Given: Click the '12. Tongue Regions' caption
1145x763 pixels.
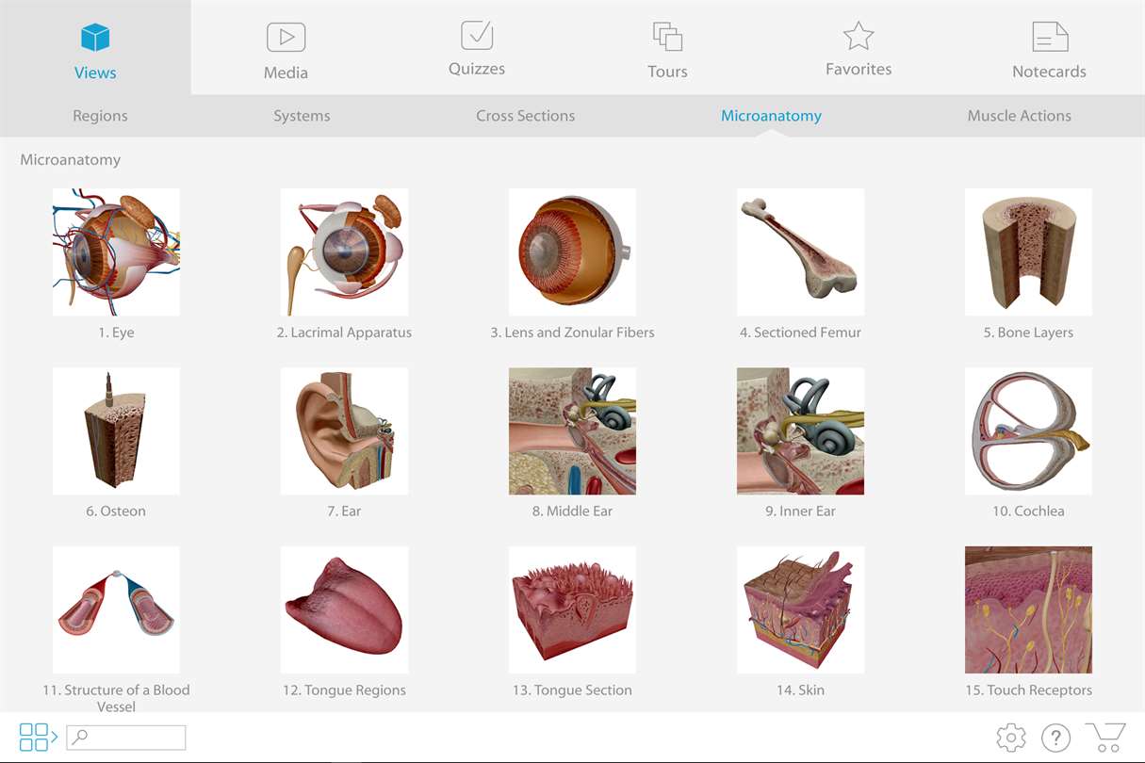Looking at the screenshot, I should click(x=344, y=690).
